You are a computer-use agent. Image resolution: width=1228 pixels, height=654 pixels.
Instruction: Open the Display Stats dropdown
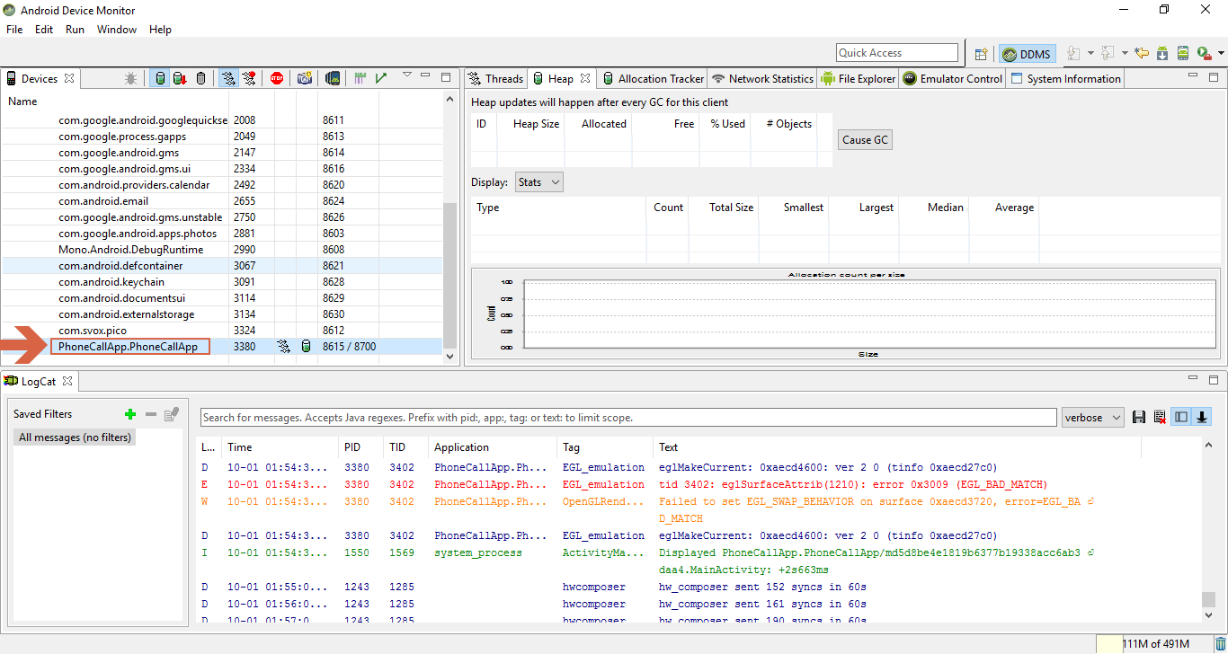click(539, 182)
